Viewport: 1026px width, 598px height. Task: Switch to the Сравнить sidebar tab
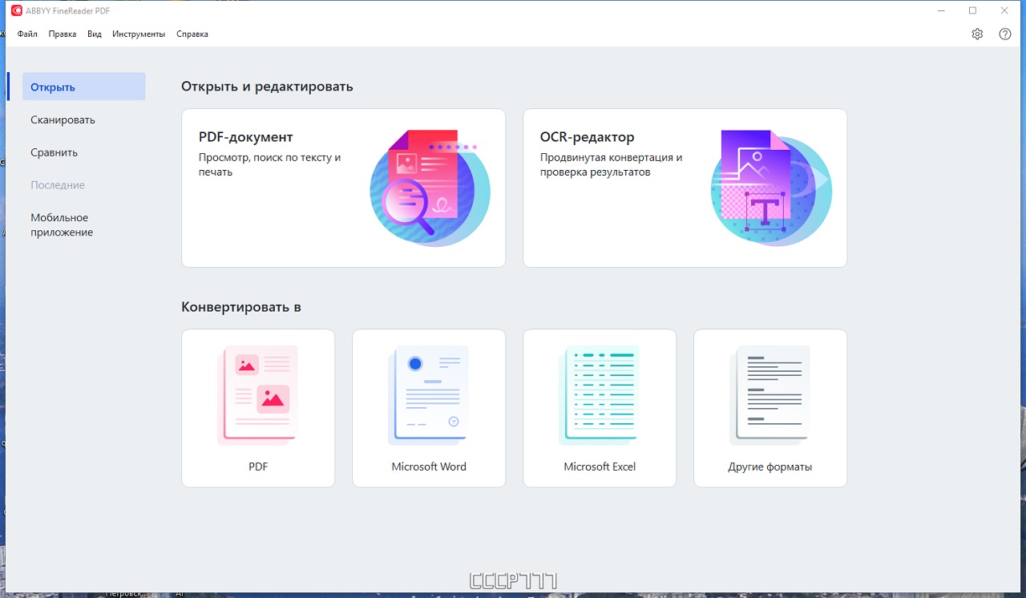point(54,153)
